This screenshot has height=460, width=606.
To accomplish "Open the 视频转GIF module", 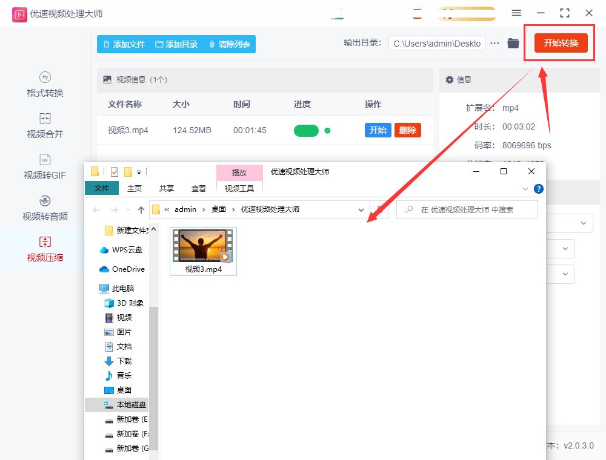I will [45, 167].
